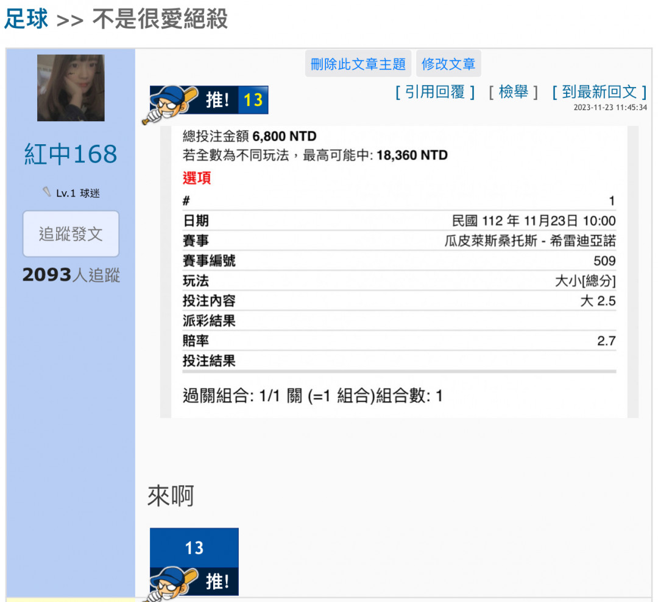Click the red 選項 heading

[197, 178]
